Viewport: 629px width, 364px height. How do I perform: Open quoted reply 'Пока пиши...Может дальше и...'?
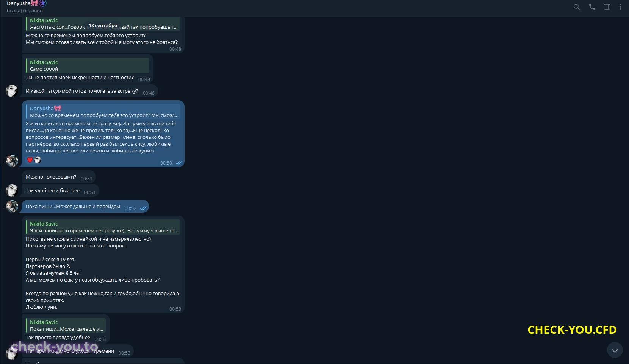[66, 325]
